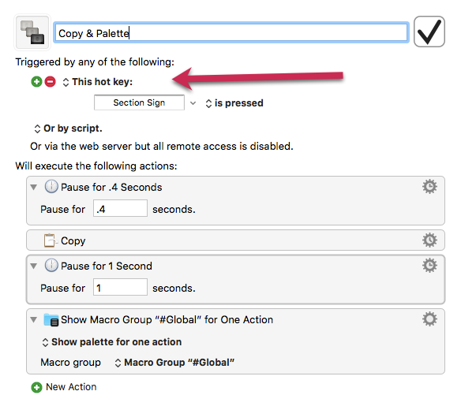Image resolution: width=461 pixels, height=406 pixels.
Task: Click the .4 seconds pause field
Action: pos(120,209)
